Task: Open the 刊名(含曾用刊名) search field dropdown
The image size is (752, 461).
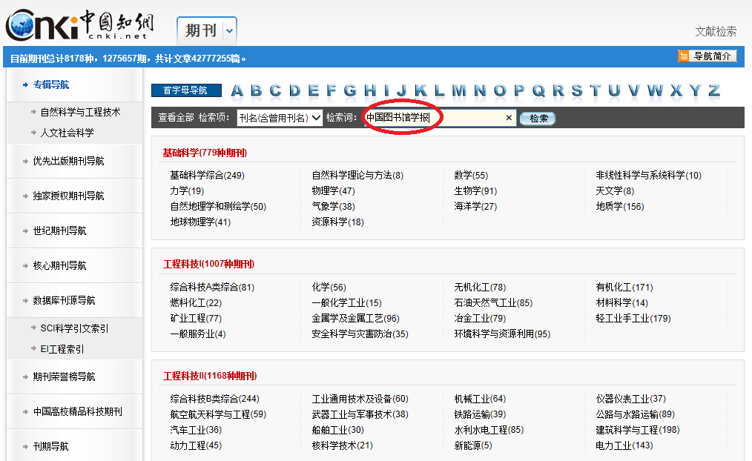Action: tap(280, 118)
